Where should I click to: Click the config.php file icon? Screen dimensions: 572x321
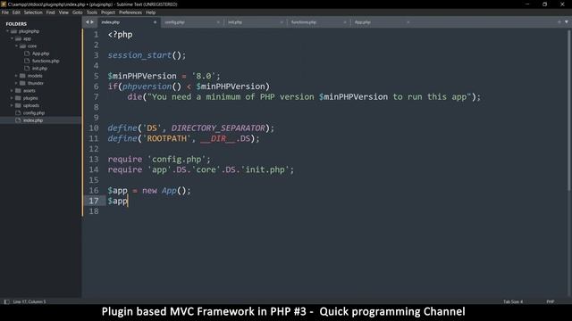click(18, 113)
